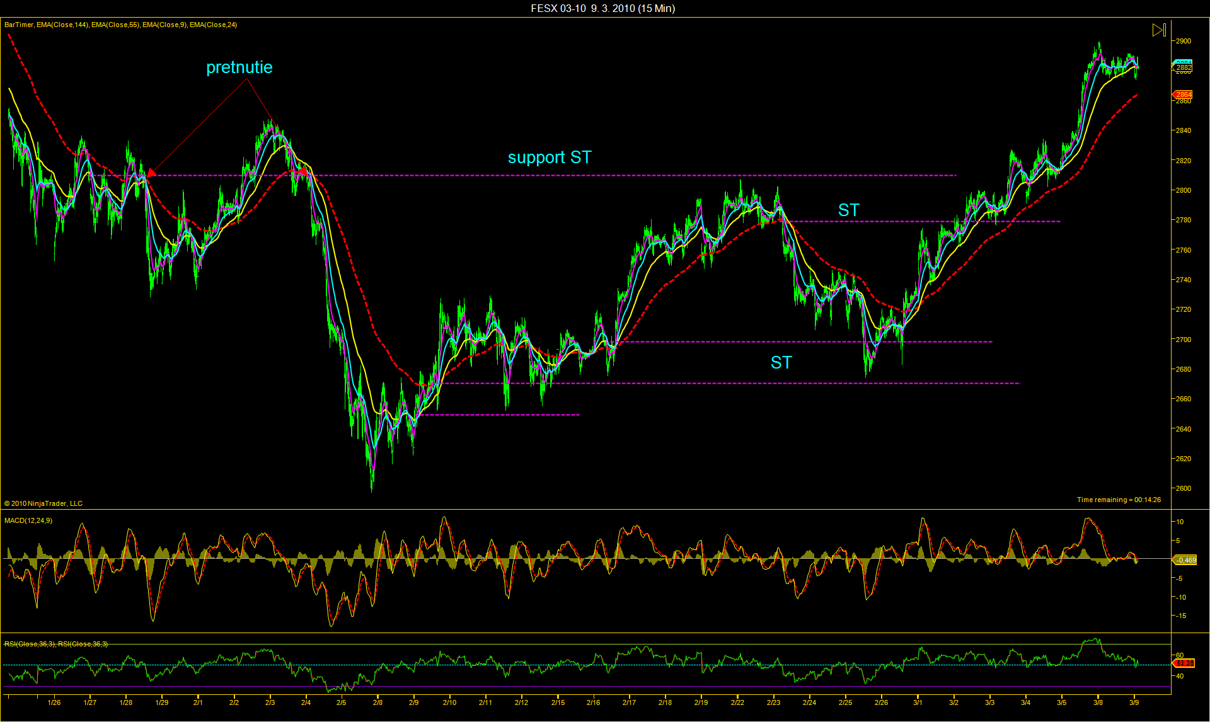Click the 'Time remaining' bar timer text

click(1119, 500)
